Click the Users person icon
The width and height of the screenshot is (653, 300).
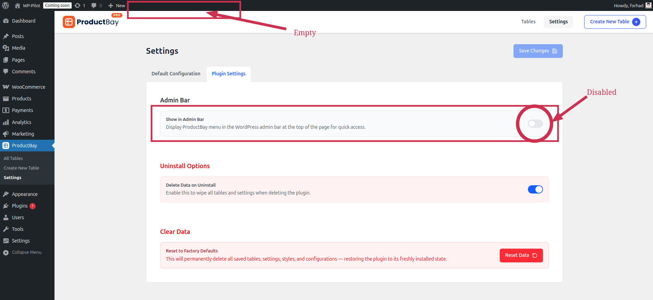click(x=6, y=217)
